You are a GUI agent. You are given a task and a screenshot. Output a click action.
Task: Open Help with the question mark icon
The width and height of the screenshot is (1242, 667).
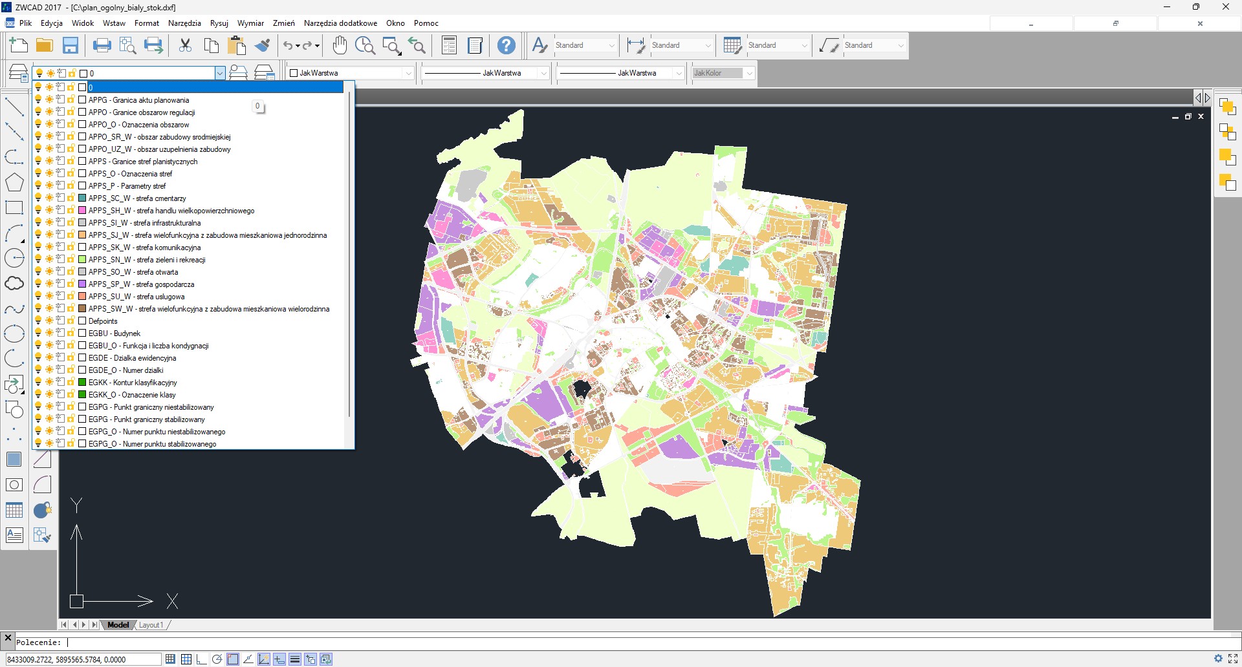click(x=507, y=45)
